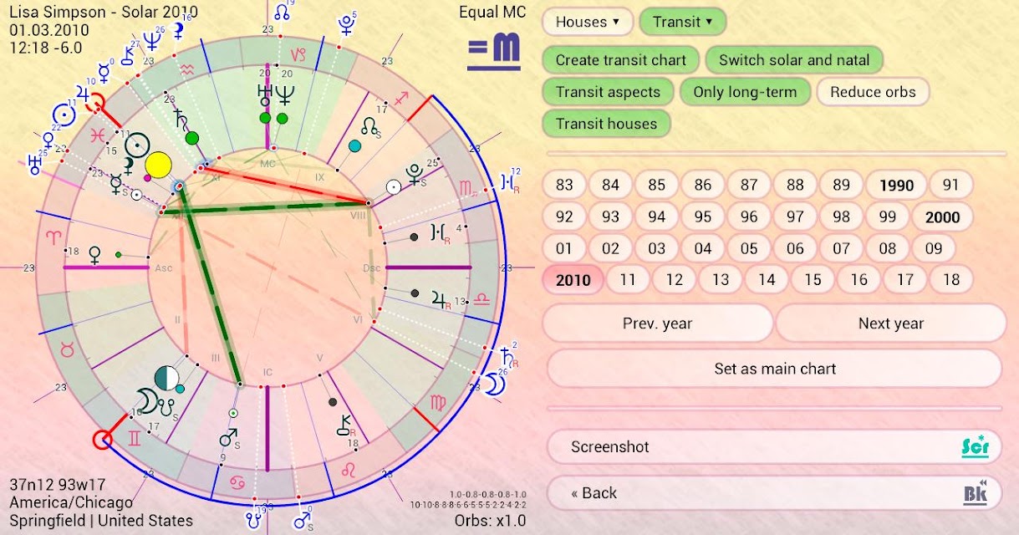Select year 2000 in the grid

942,217
